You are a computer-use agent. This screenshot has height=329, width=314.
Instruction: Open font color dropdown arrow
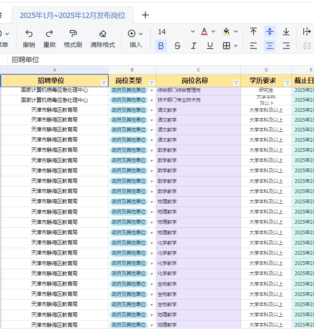click(213, 31)
